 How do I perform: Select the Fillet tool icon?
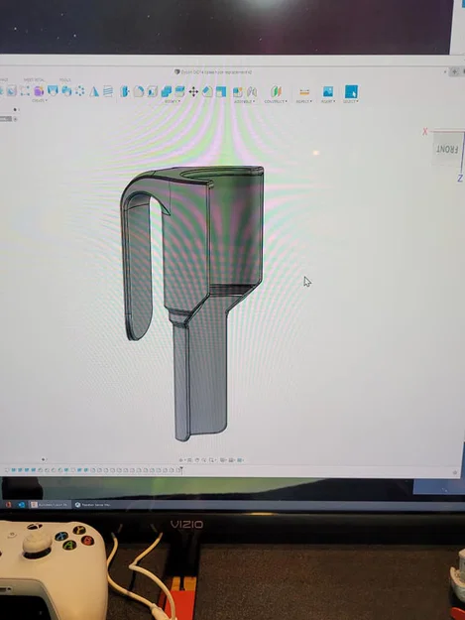point(139,91)
